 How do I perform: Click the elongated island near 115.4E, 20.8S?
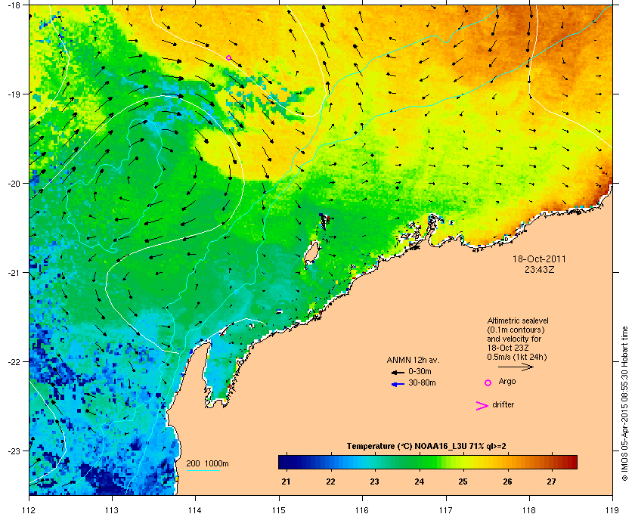click(x=311, y=253)
